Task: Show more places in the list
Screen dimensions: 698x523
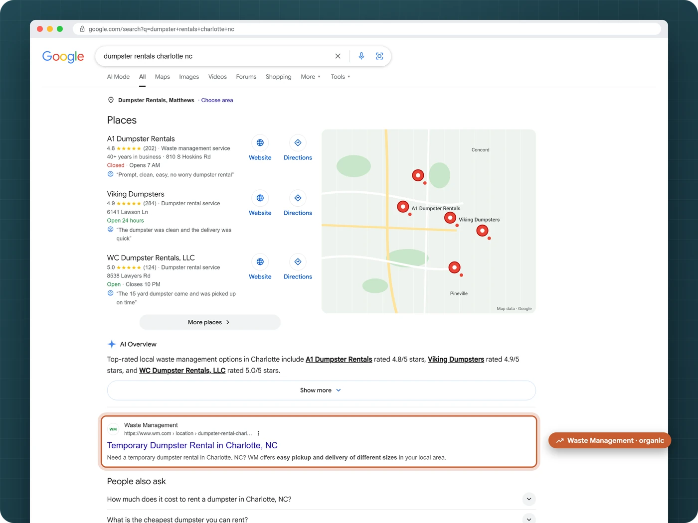Action: click(x=210, y=322)
